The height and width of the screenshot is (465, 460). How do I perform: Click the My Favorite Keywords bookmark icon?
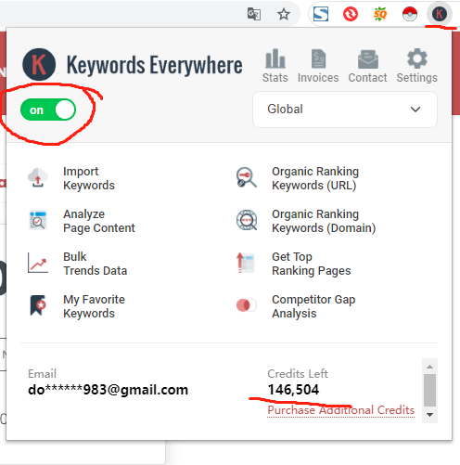[x=38, y=305]
